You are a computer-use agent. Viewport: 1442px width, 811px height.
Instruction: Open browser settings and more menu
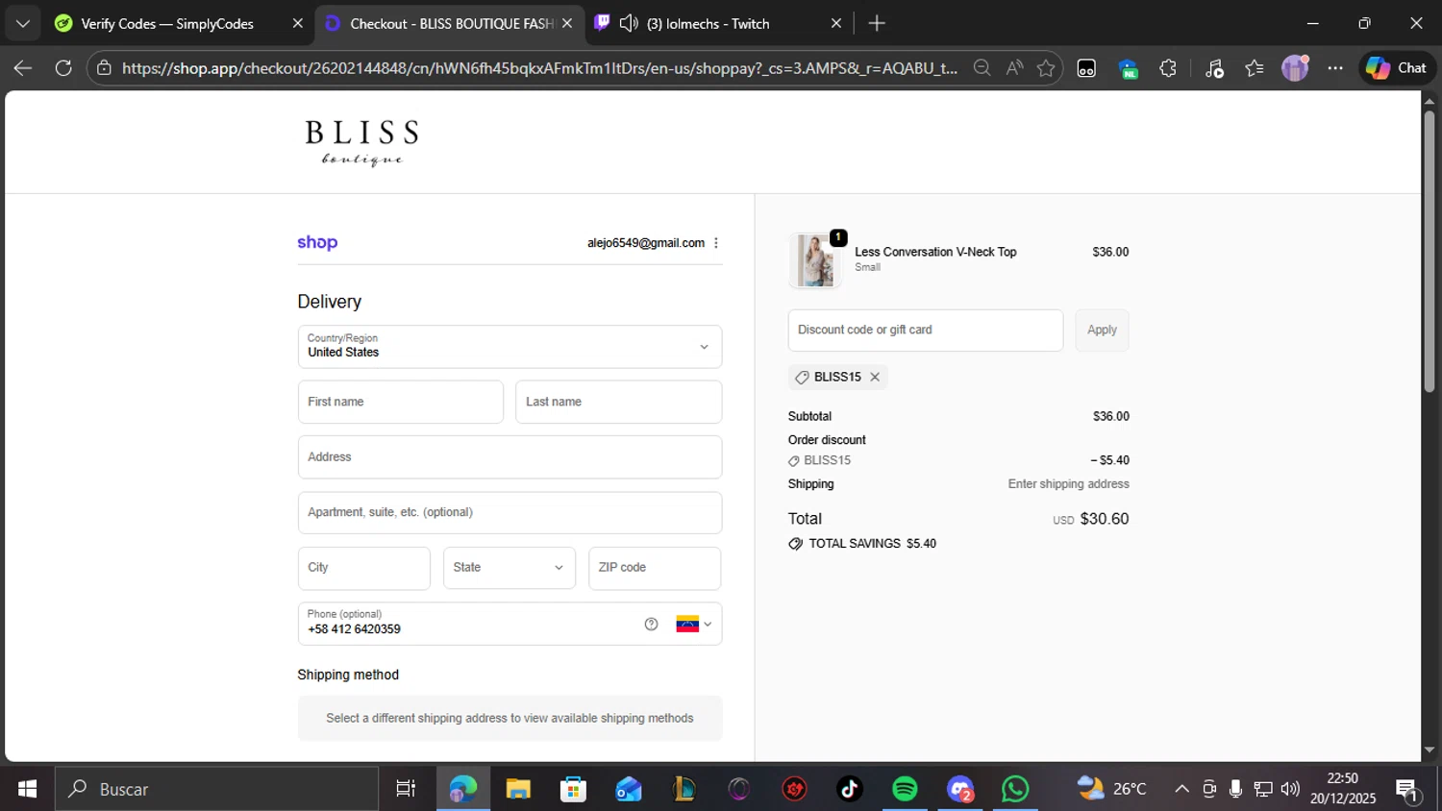[x=1335, y=68]
